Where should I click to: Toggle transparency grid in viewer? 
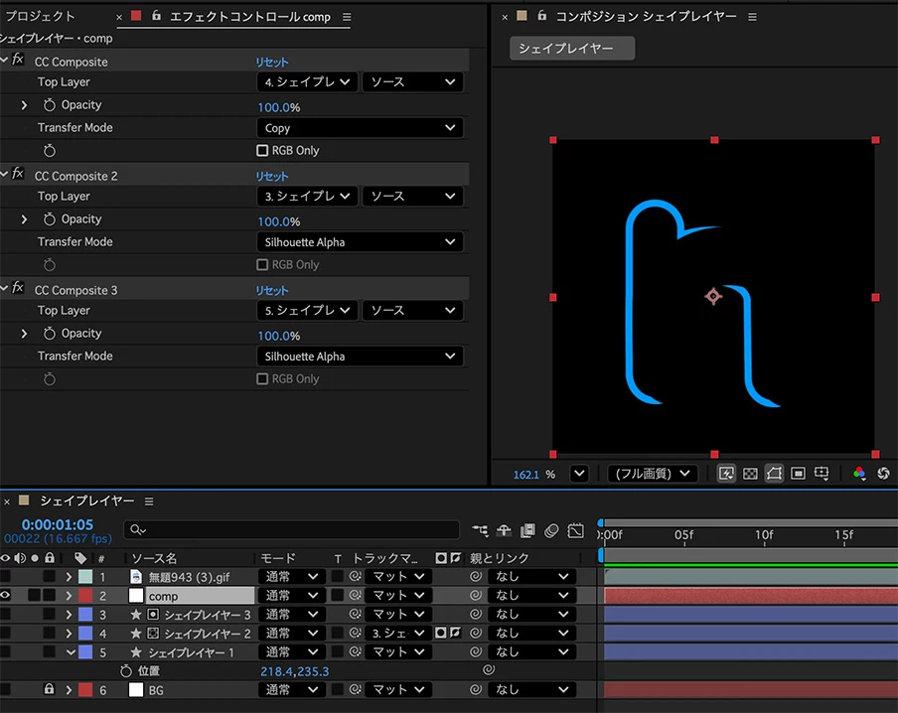point(750,473)
